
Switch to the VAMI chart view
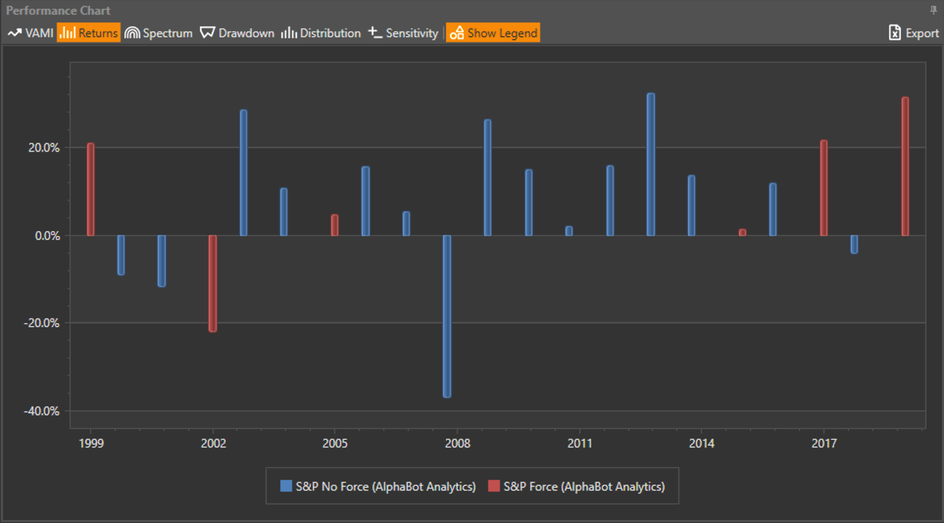click(31, 33)
